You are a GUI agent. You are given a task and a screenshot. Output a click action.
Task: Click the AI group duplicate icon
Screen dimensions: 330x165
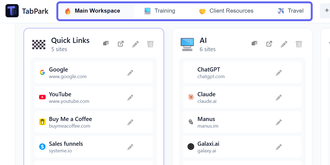pos(254,43)
